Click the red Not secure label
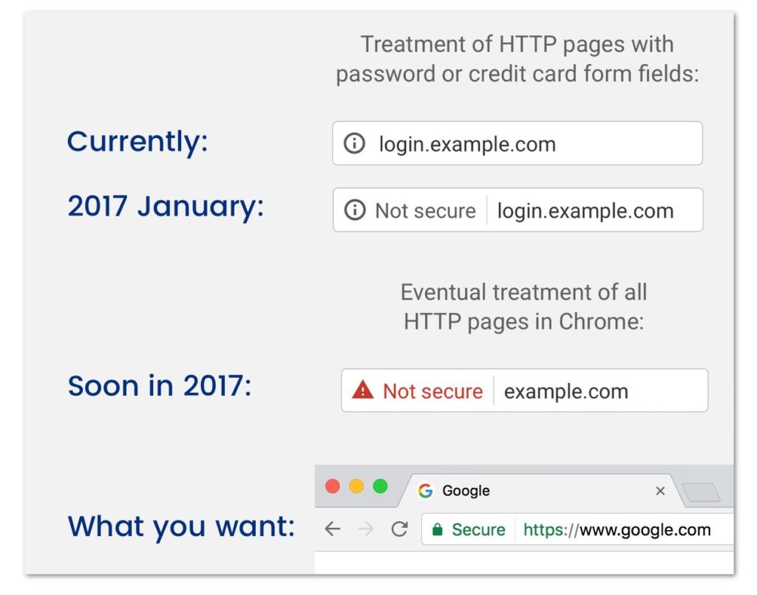 (432, 391)
